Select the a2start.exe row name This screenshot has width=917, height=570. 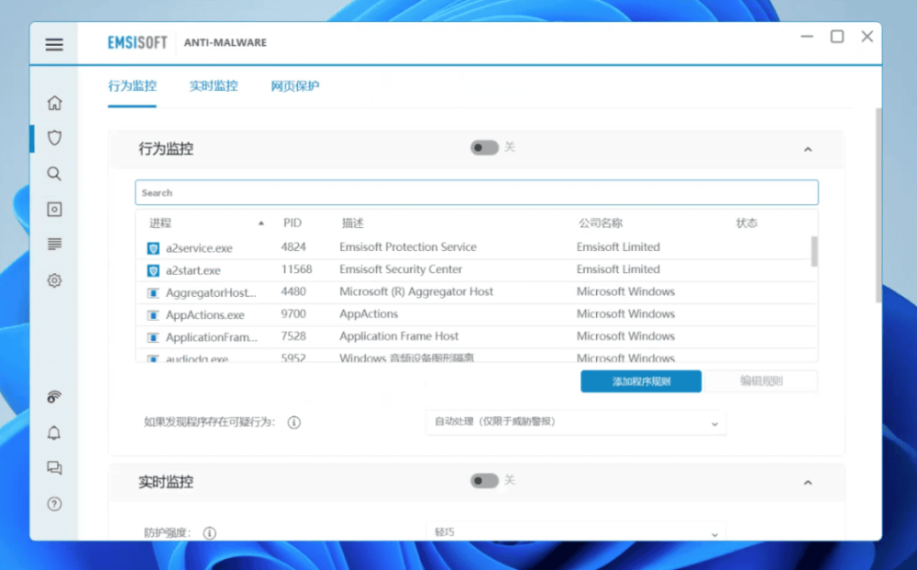[x=193, y=270]
